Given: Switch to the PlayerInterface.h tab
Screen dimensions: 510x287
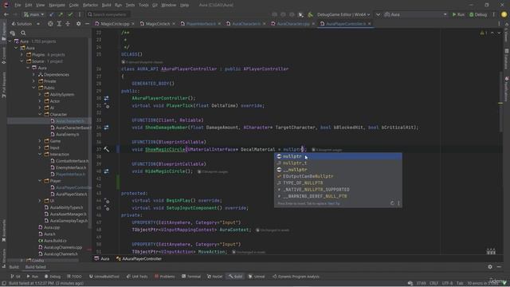Looking at the screenshot, I should point(201,24).
